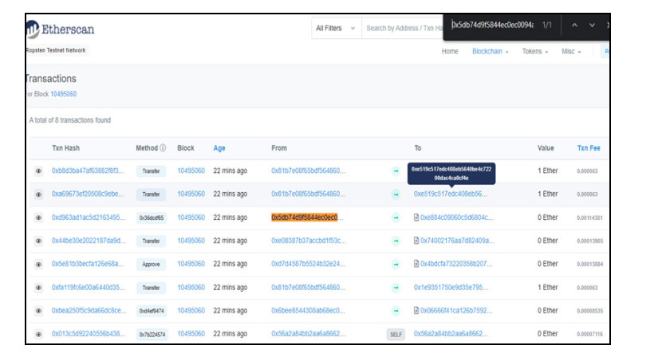Viewport: 670px width, 361px height.
Task: Go to previous find result arrow
Action: pyautogui.click(x=573, y=26)
